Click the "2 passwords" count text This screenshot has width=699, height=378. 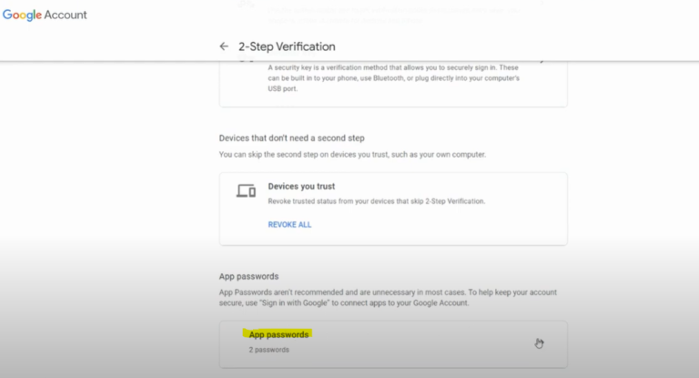pos(269,350)
